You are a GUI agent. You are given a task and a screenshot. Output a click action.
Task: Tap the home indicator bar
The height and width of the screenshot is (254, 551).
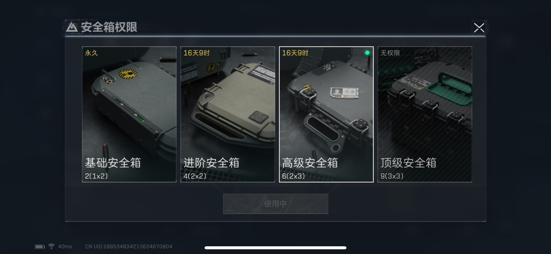pyautogui.click(x=275, y=248)
